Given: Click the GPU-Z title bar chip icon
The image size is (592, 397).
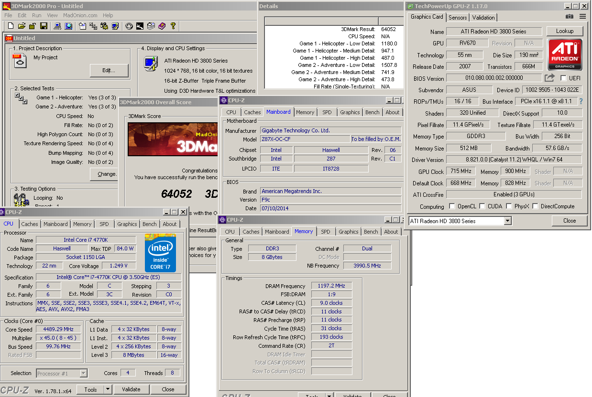Looking at the screenshot, I should [410, 6].
